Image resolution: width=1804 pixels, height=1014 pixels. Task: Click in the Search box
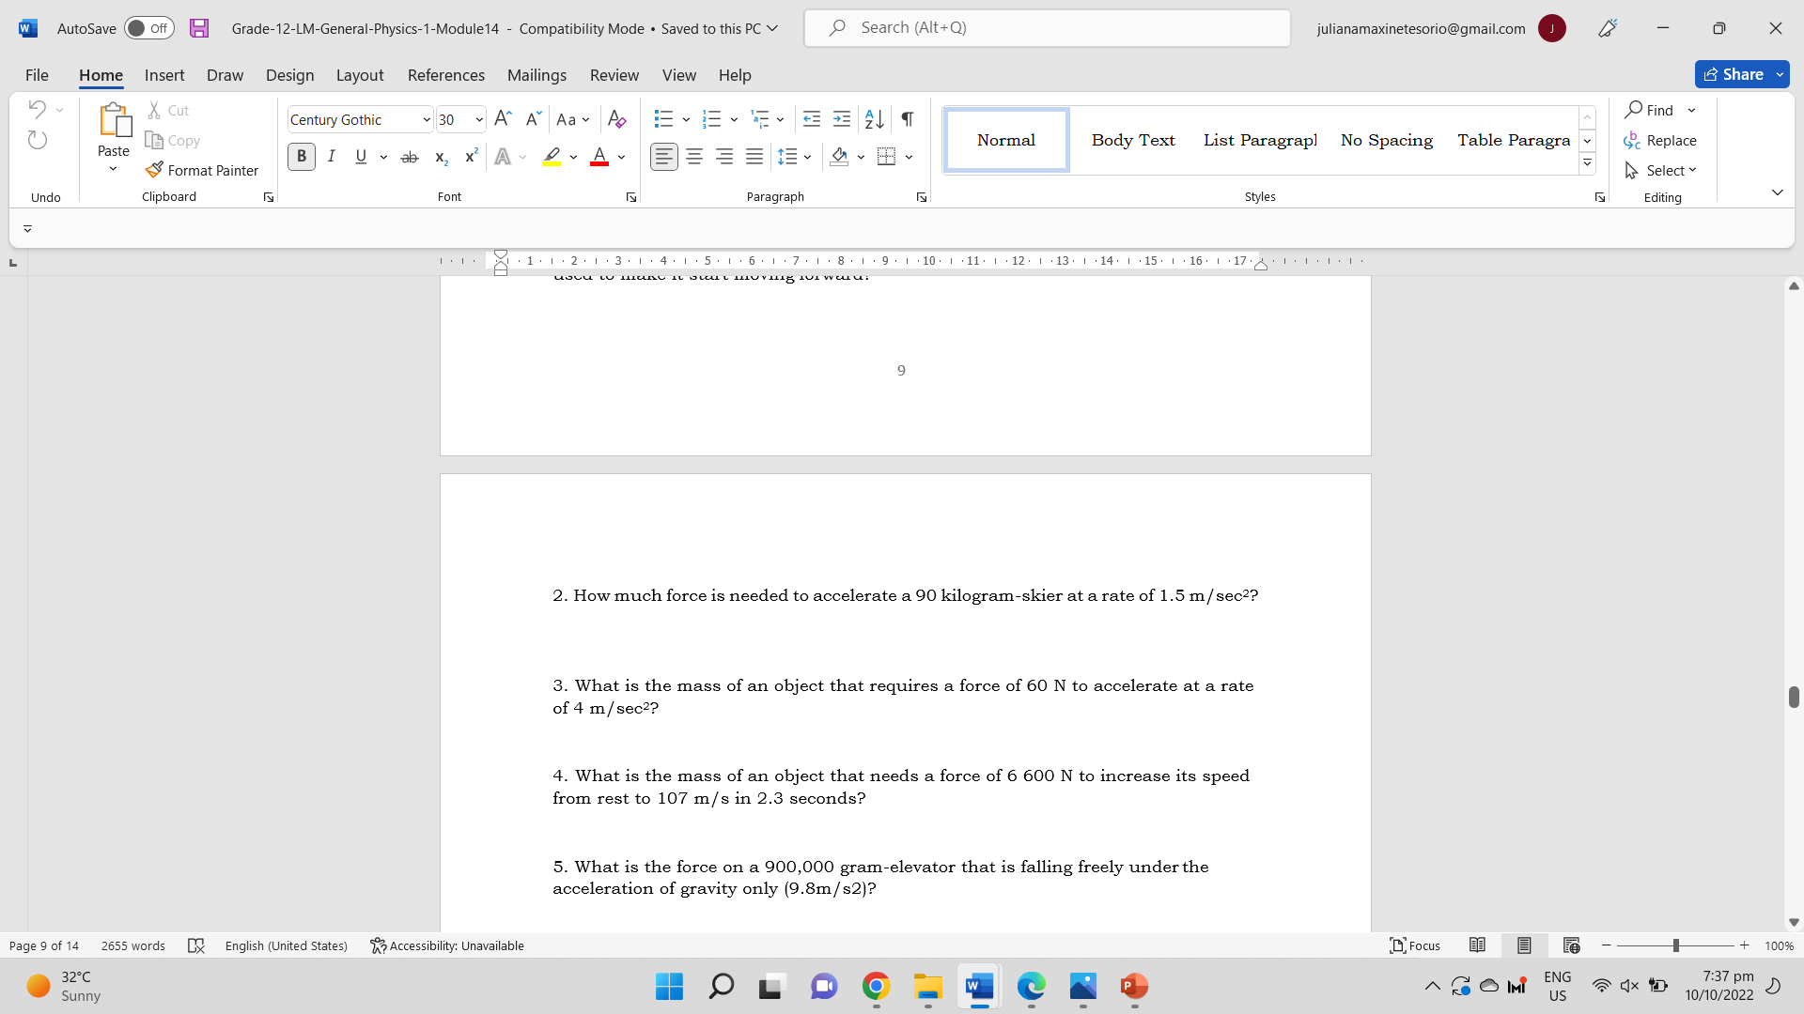coord(1047,28)
